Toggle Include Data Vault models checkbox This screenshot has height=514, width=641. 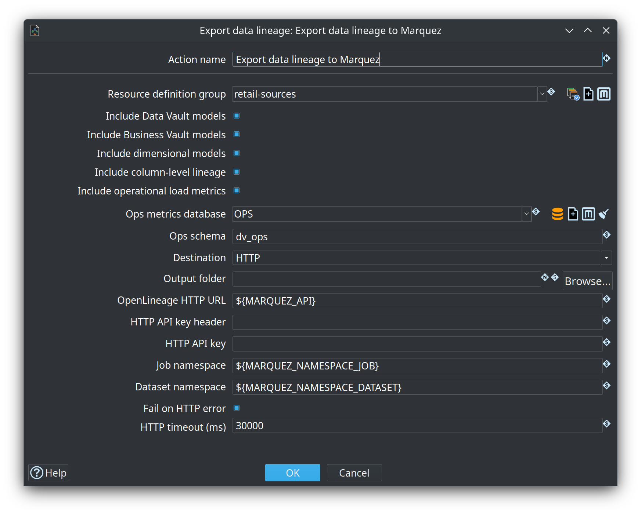237,116
